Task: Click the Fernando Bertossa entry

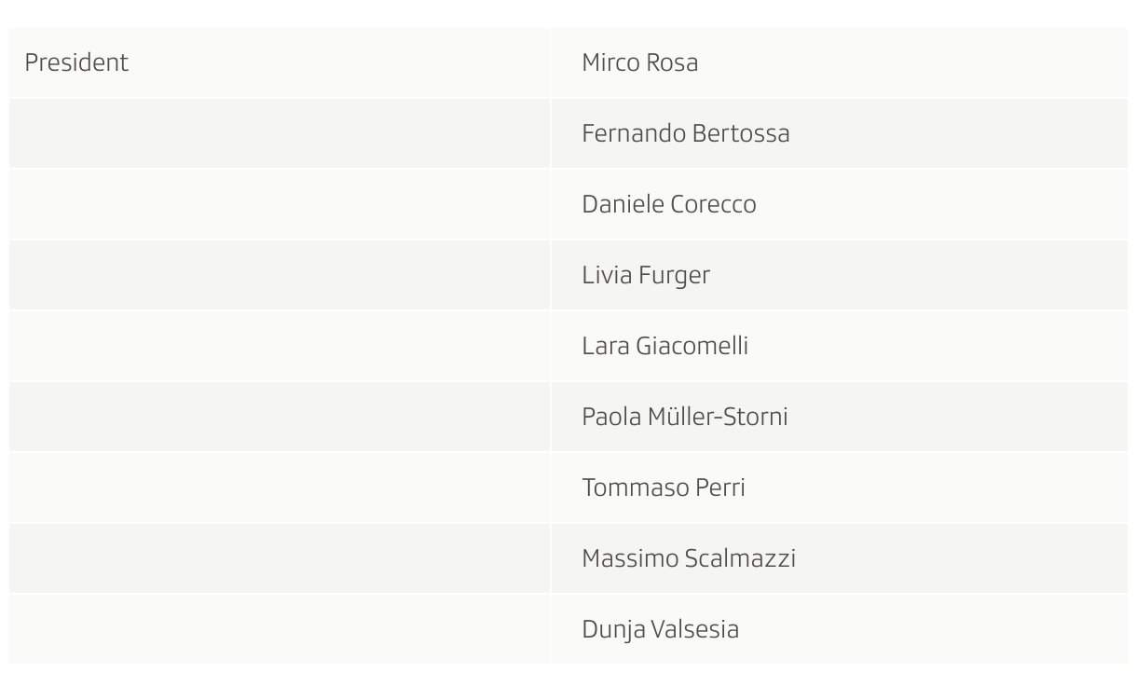Action: [685, 133]
